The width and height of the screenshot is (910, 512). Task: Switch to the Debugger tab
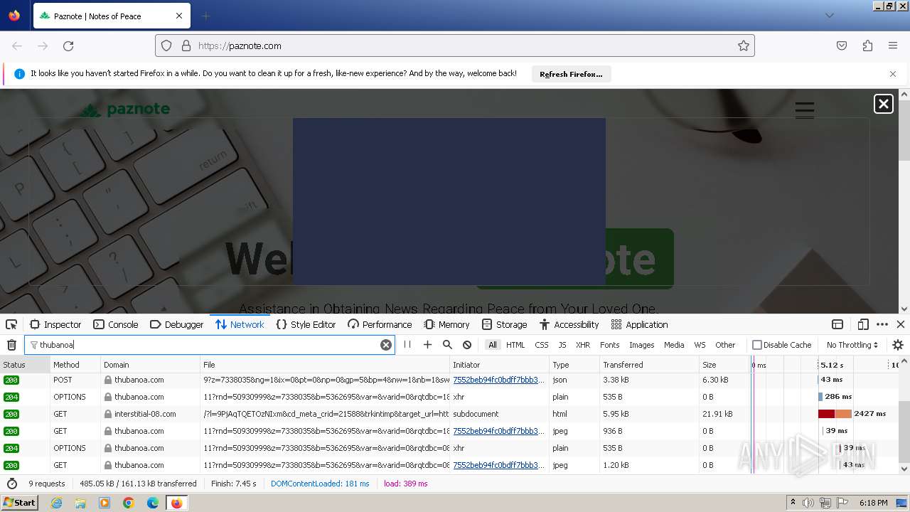point(177,324)
